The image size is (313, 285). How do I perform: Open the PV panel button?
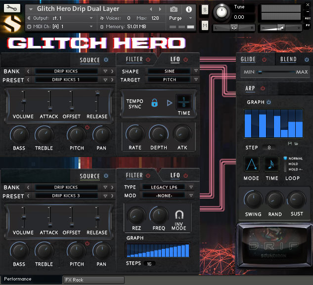(308, 25)
